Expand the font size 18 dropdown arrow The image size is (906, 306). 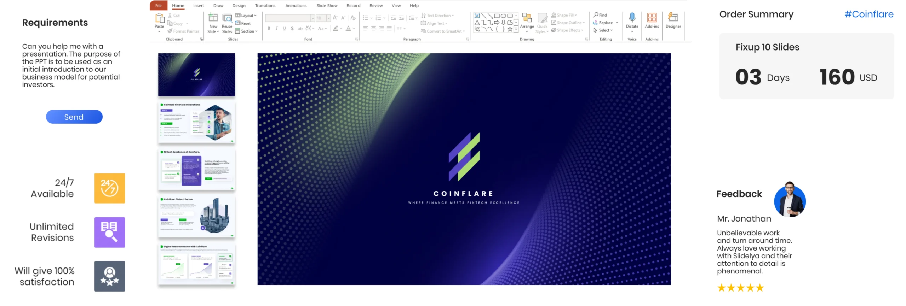pyautogui.click(x=329, y=18)
